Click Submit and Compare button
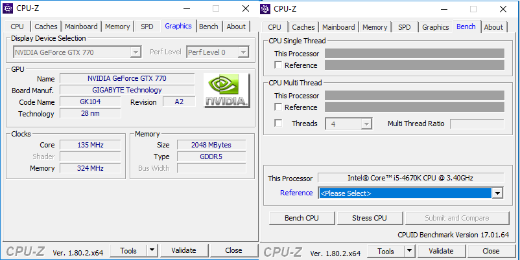 coord(457,218)
